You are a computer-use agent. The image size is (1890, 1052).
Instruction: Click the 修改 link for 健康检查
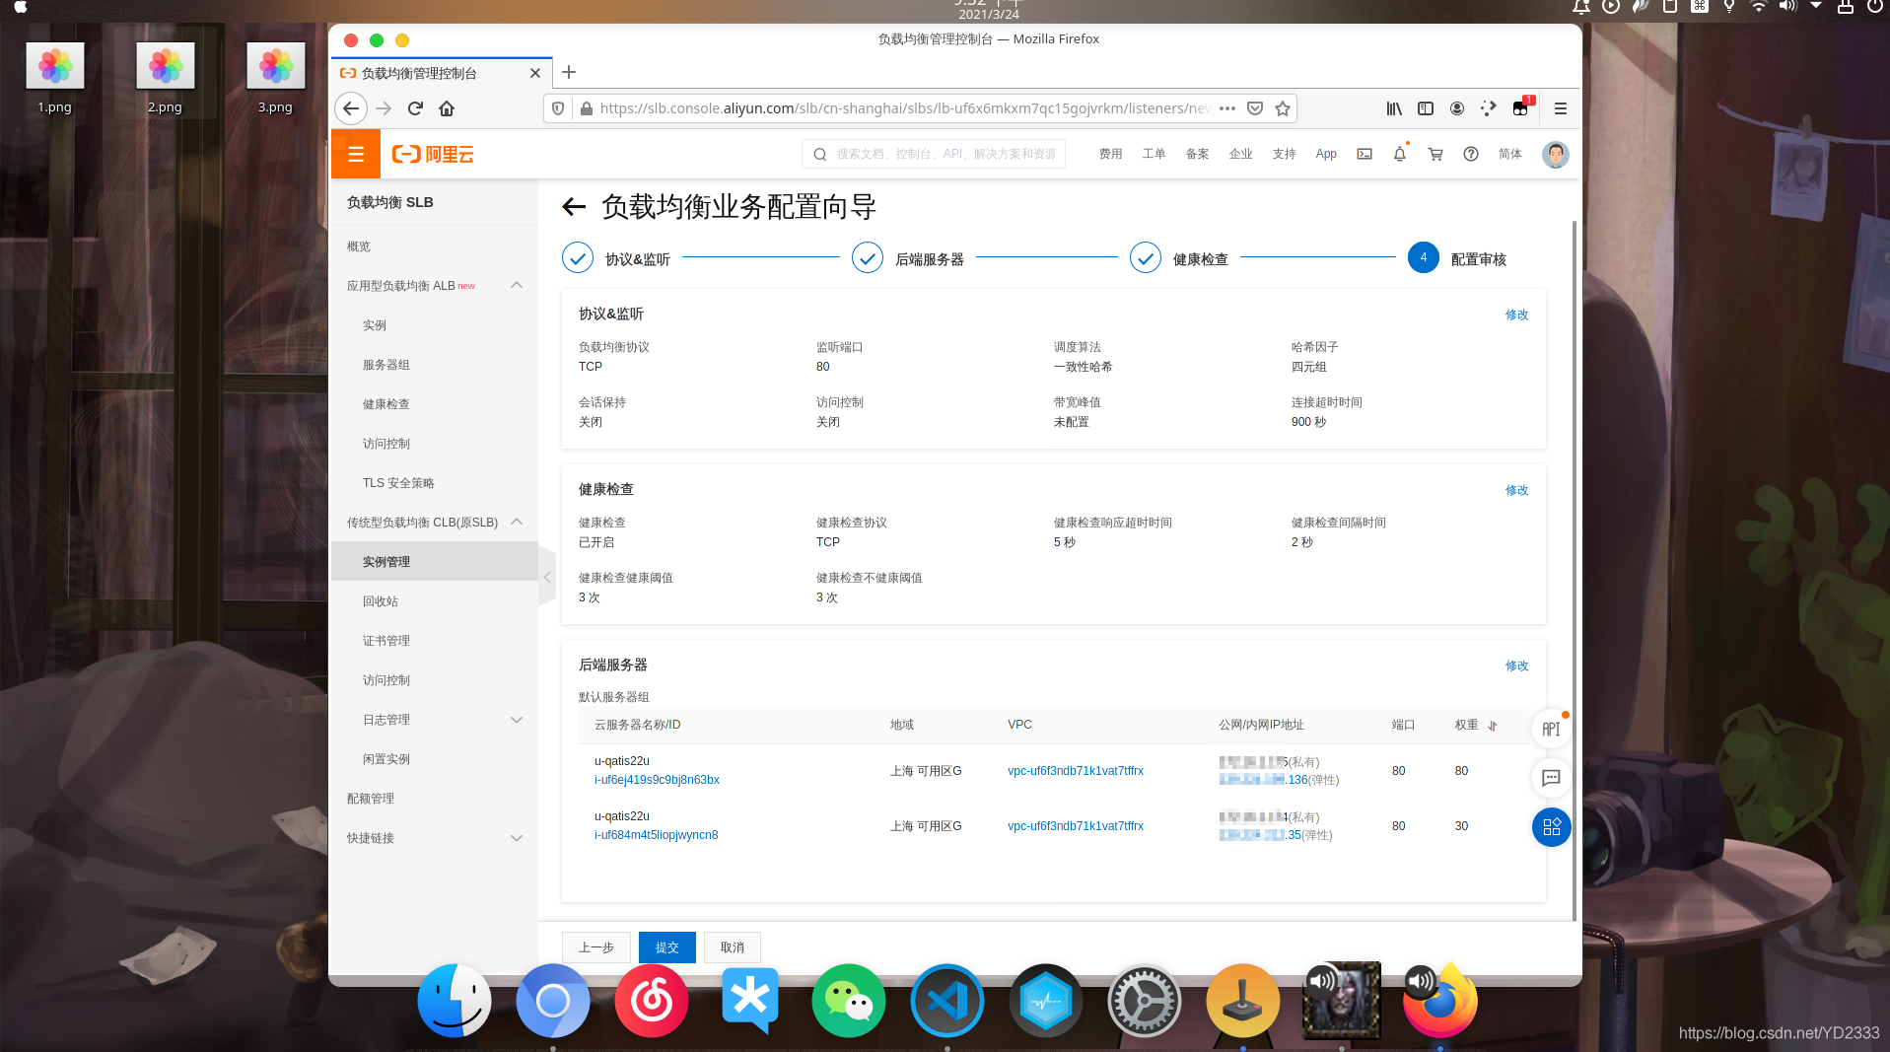coord(1516,490)
